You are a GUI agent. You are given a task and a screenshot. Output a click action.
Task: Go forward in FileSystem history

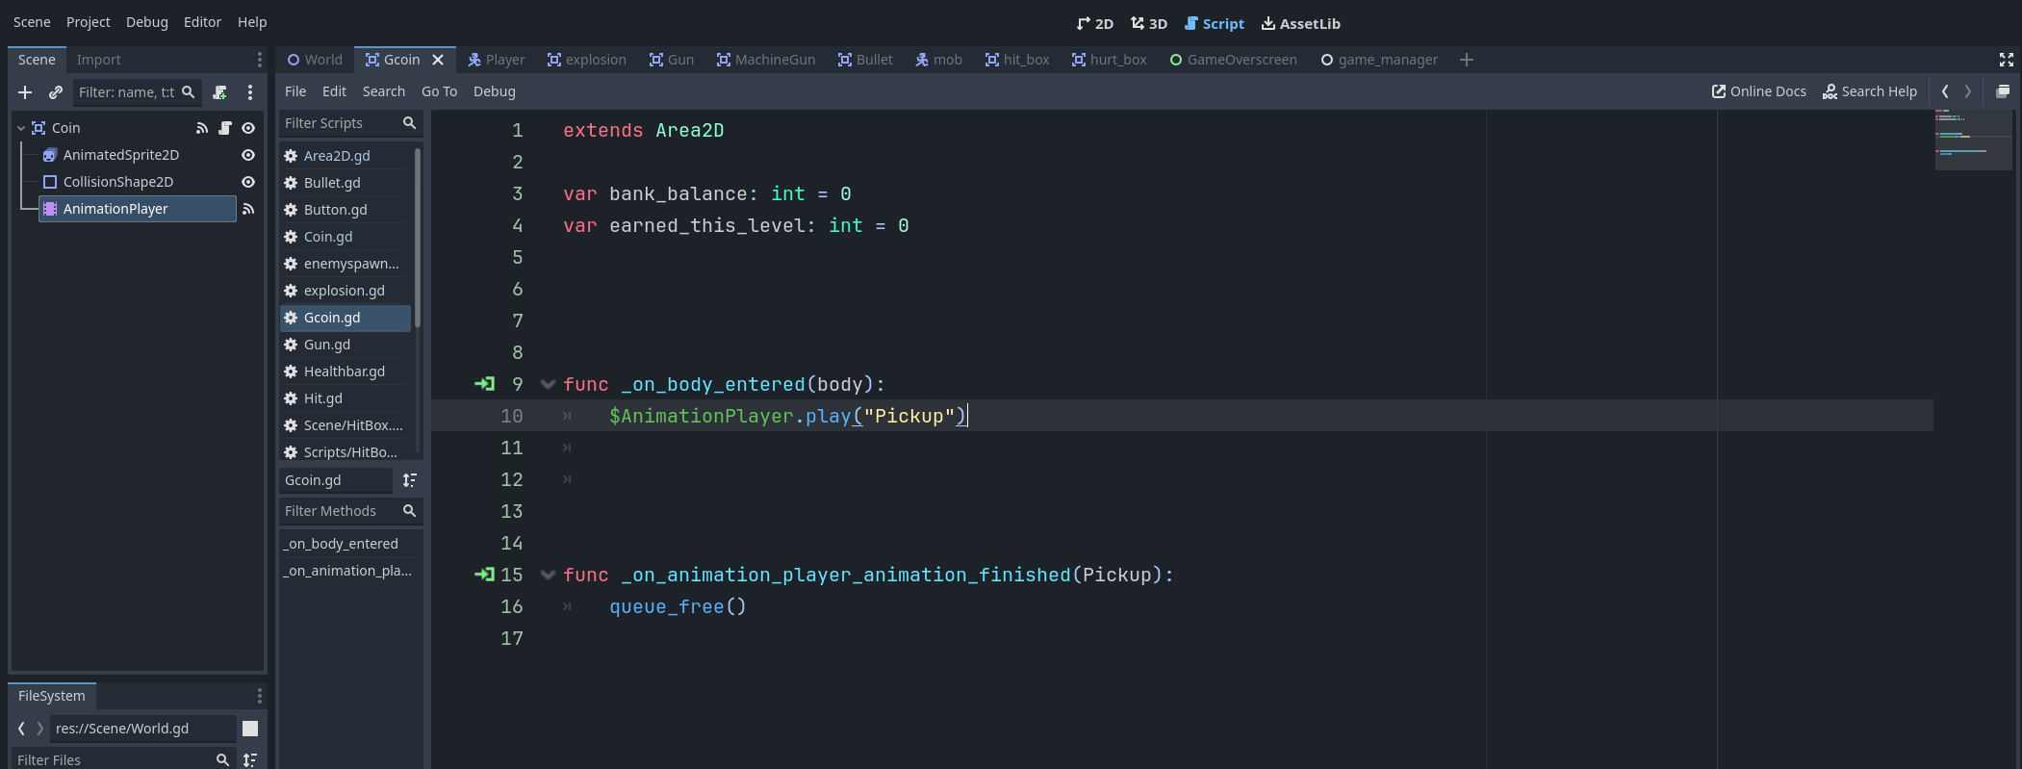tap(39, 729)
